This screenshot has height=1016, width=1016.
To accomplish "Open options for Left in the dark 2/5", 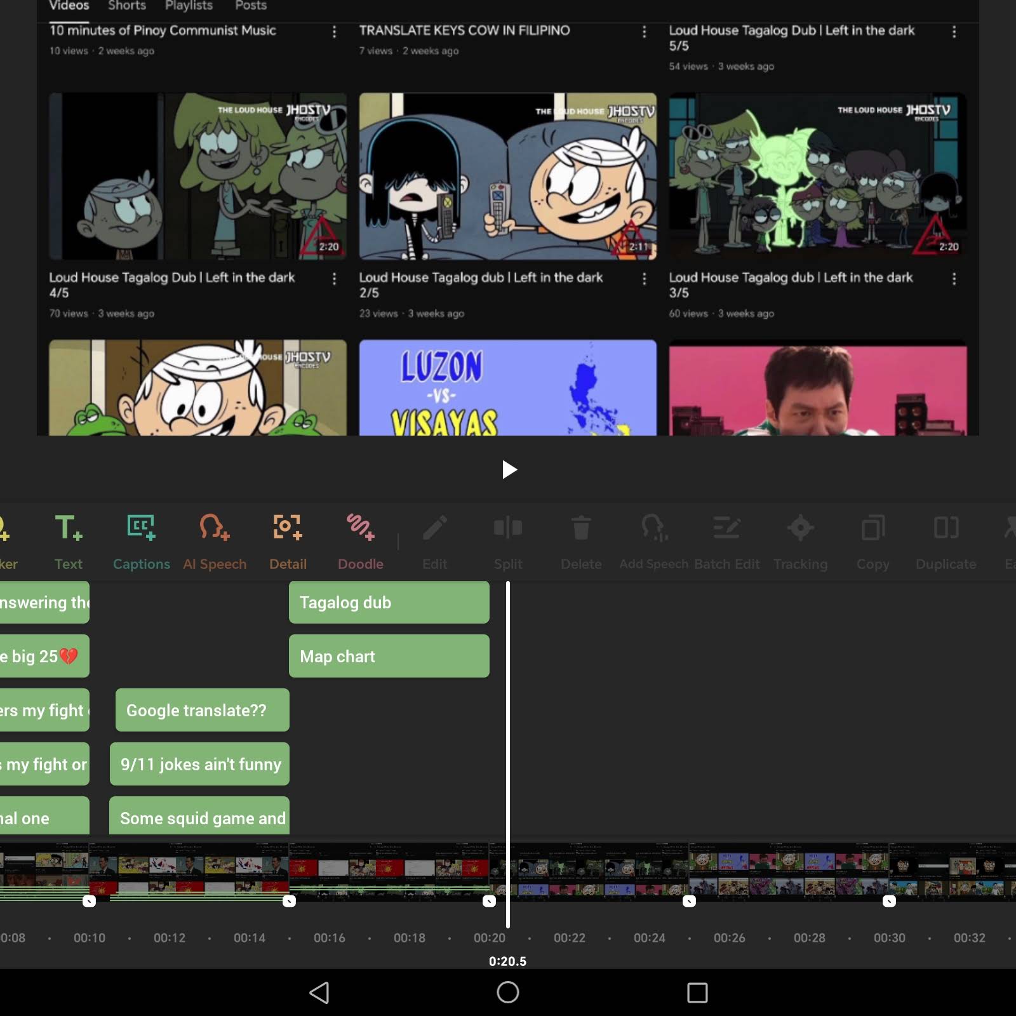I will coord(645,279).
